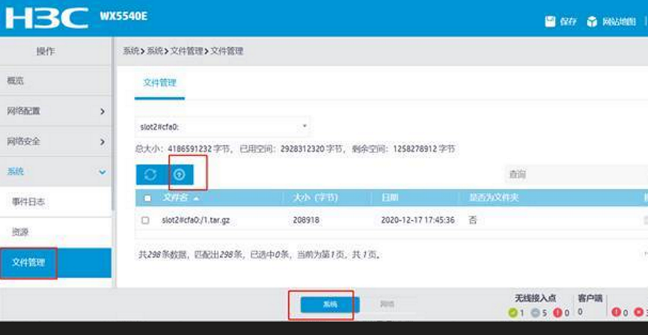Click the H3C logo
Screen dimensions: 648x335
[46, 18]
